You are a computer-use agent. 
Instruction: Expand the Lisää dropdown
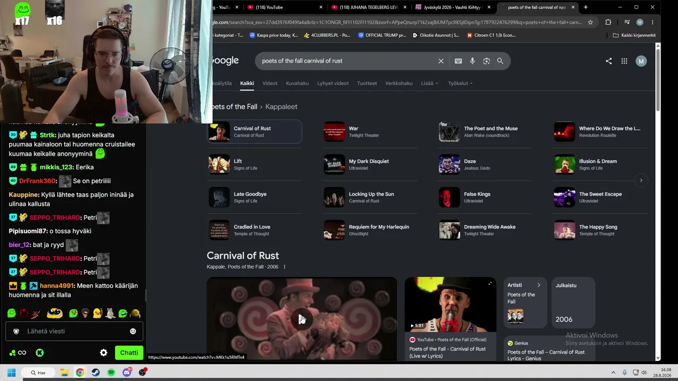(x=430, y=83)
